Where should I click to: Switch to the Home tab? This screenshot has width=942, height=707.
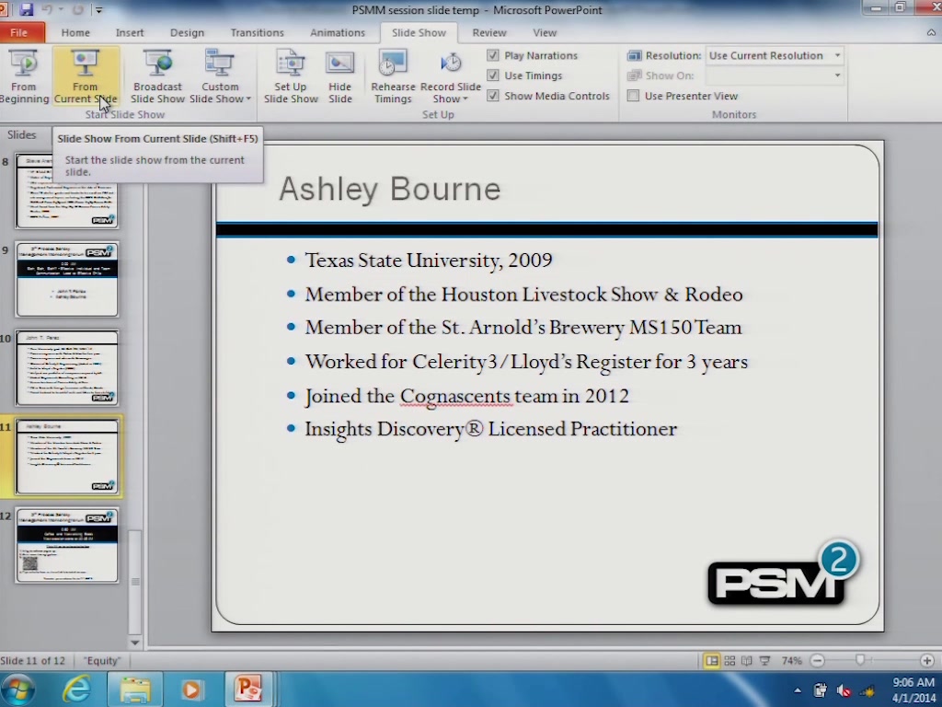[75, 32]
